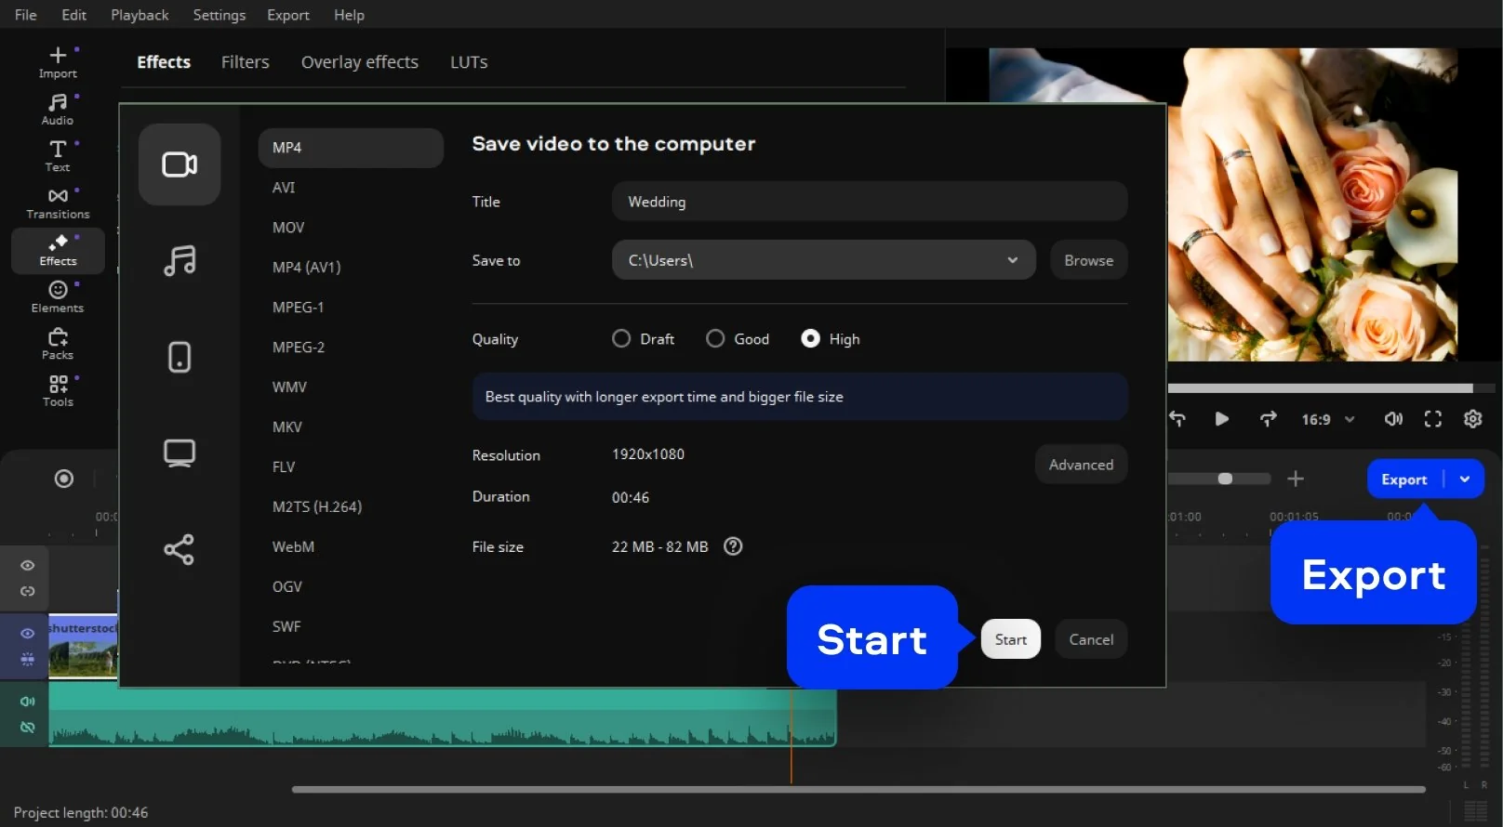
Task: Click the Browse button
Action: point(1088,260)
